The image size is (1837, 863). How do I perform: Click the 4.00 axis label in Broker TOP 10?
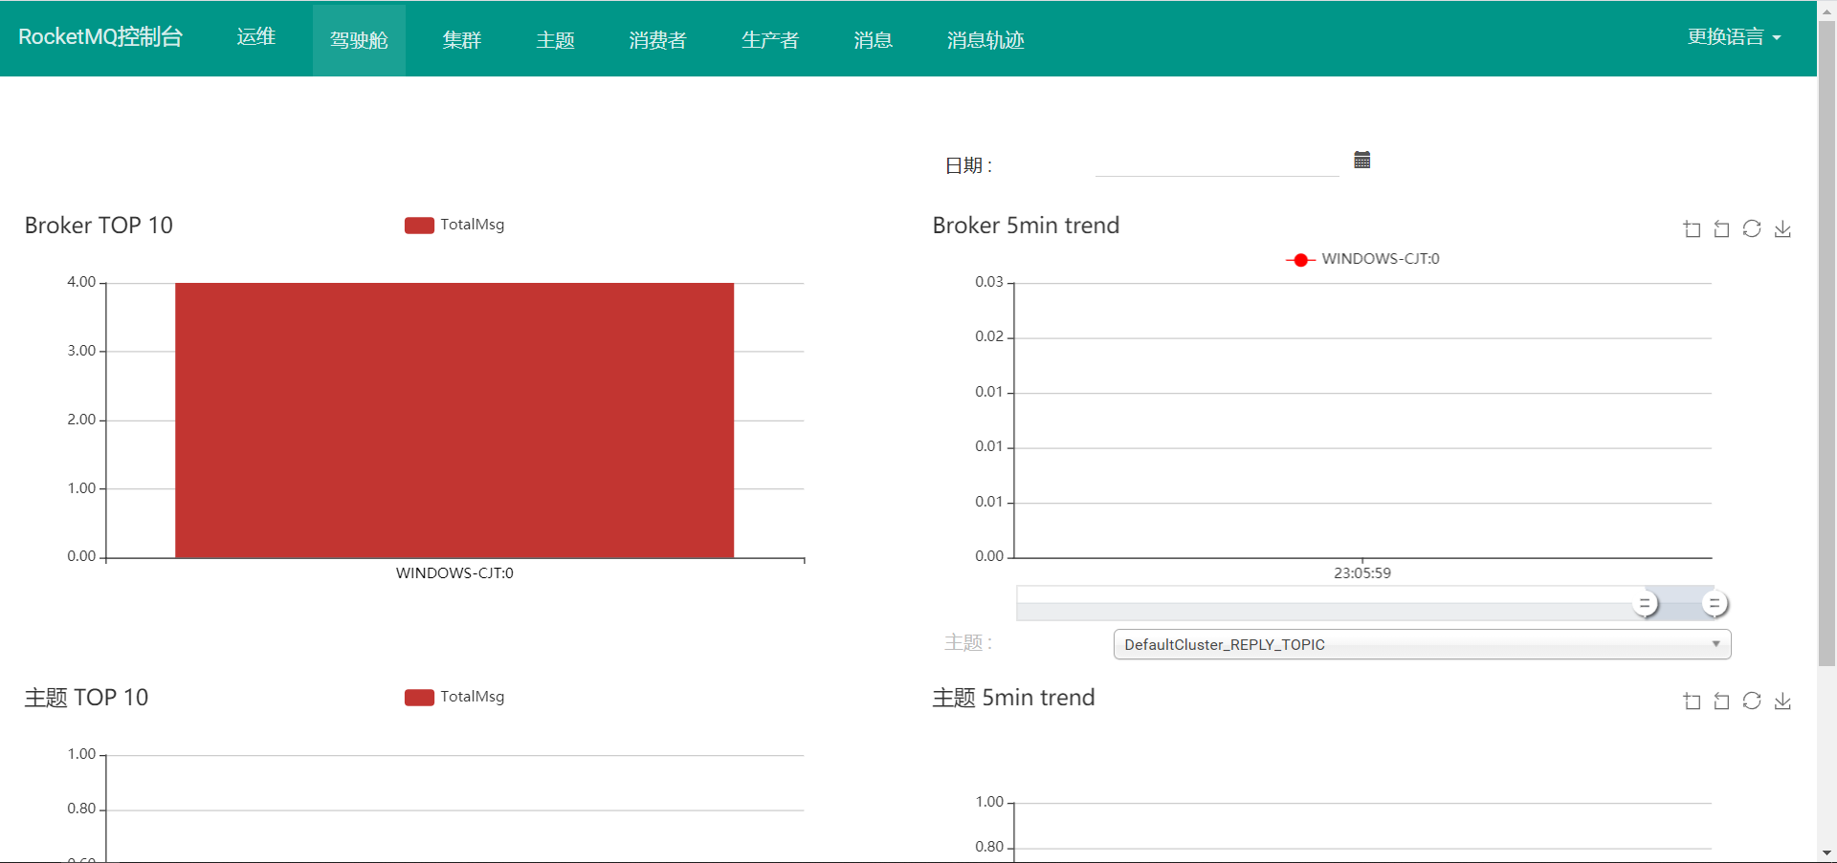81,282
